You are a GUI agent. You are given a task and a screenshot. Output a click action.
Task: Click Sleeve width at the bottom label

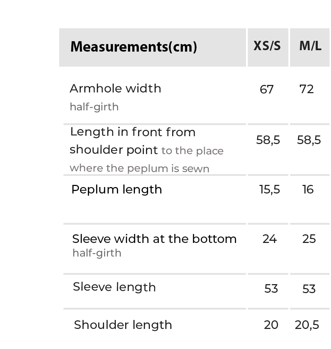pyautogui.click(x=154, y=239)
